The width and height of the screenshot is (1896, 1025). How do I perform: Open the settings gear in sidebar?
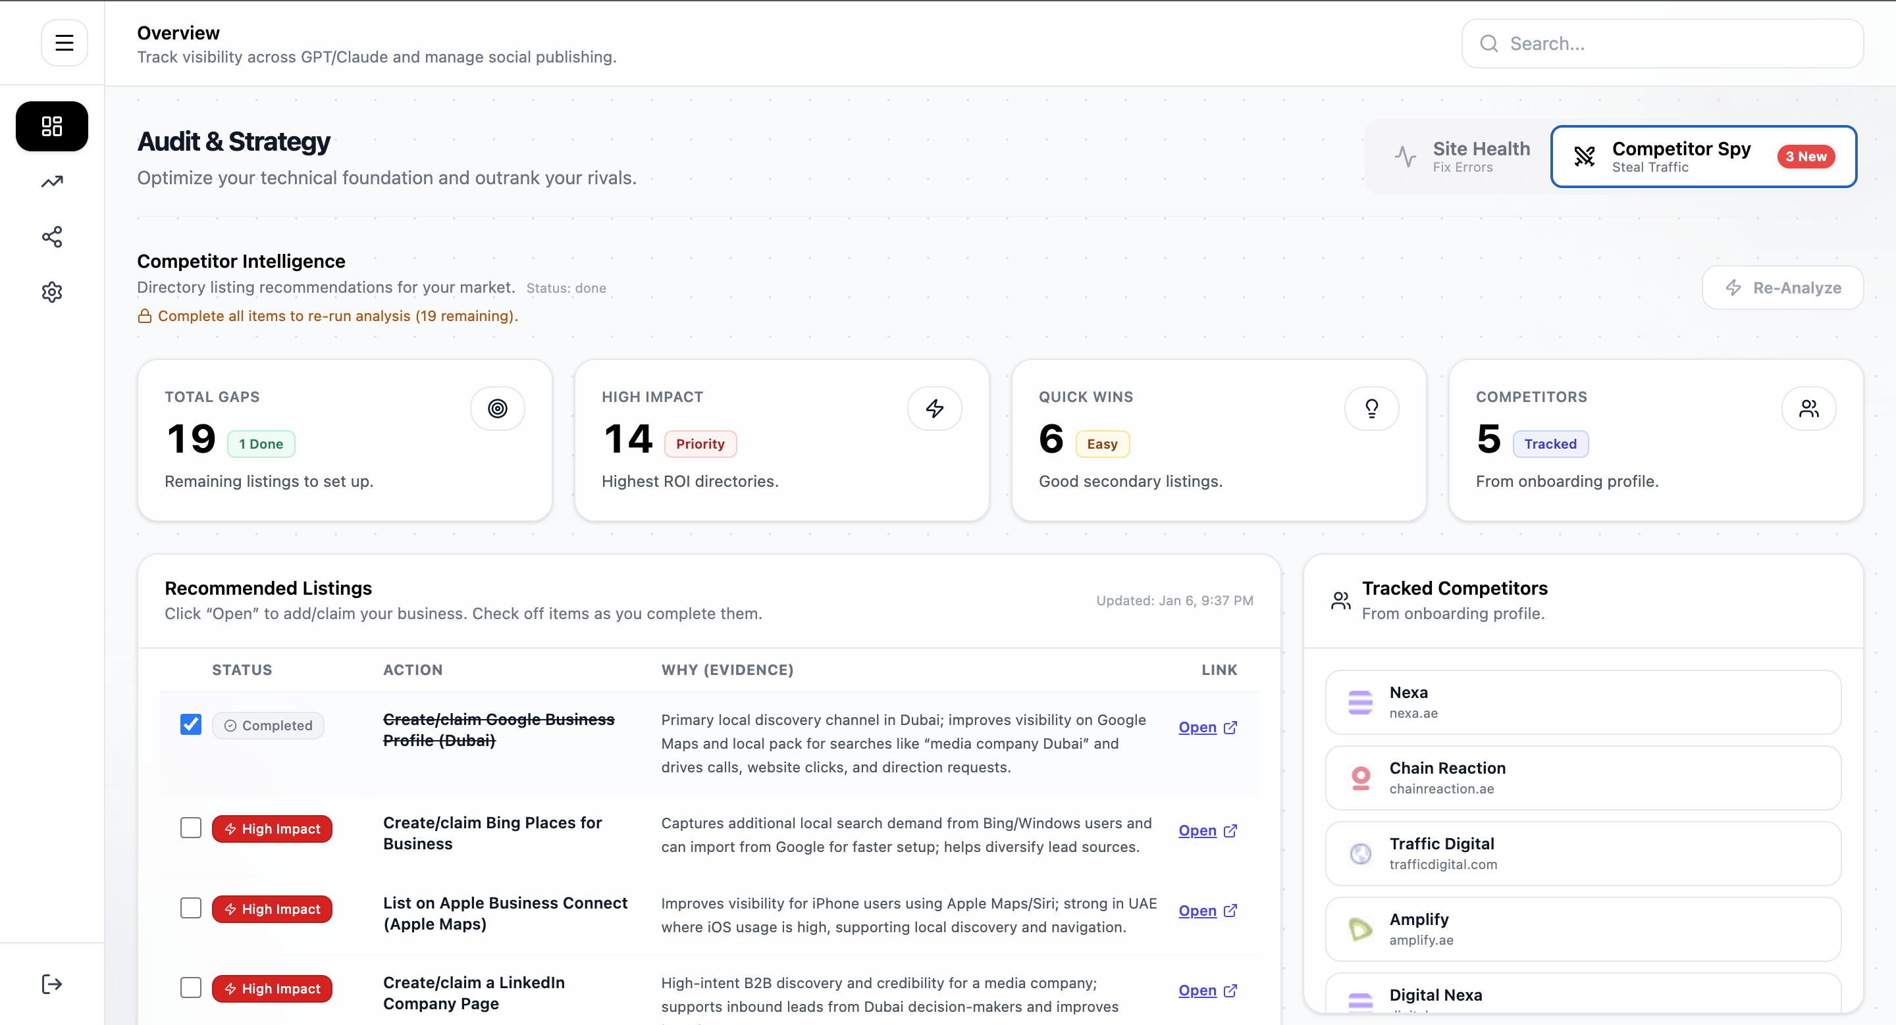[51, 292]
